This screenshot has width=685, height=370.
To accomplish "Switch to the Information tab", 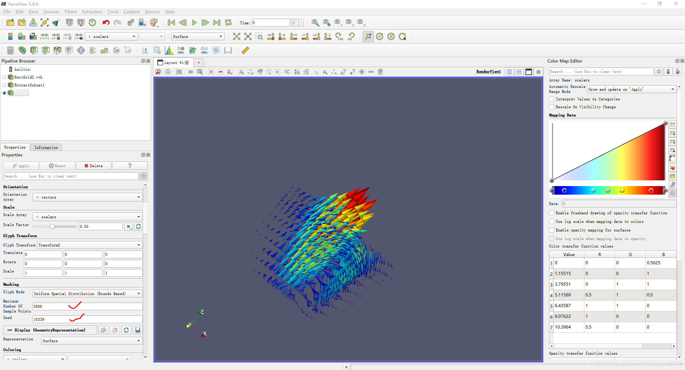I will (46, 147).
